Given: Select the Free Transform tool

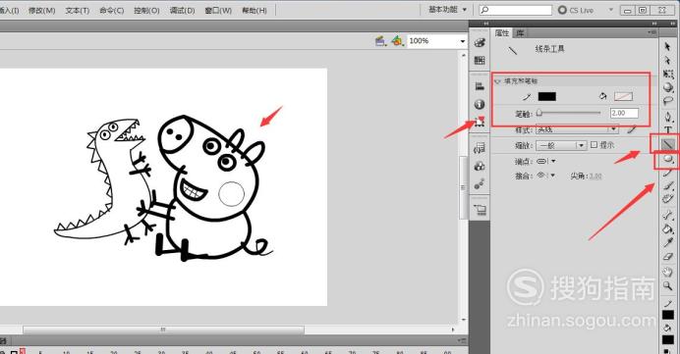Looking at the screenshot, I should pos(668,74).
